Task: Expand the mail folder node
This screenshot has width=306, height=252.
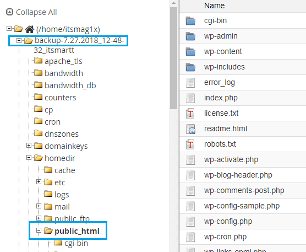Action: [39, 206]
